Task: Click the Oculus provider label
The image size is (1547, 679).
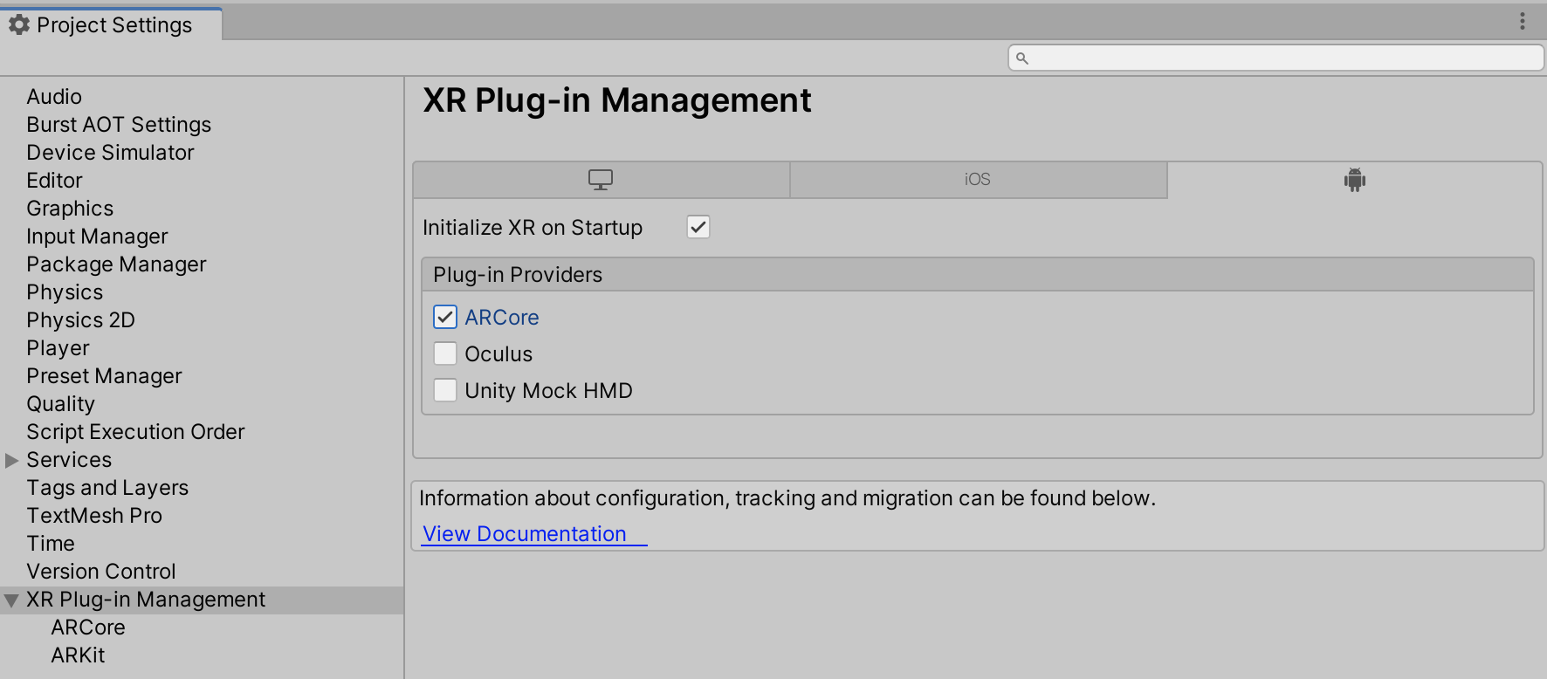Action: [498, 354]
